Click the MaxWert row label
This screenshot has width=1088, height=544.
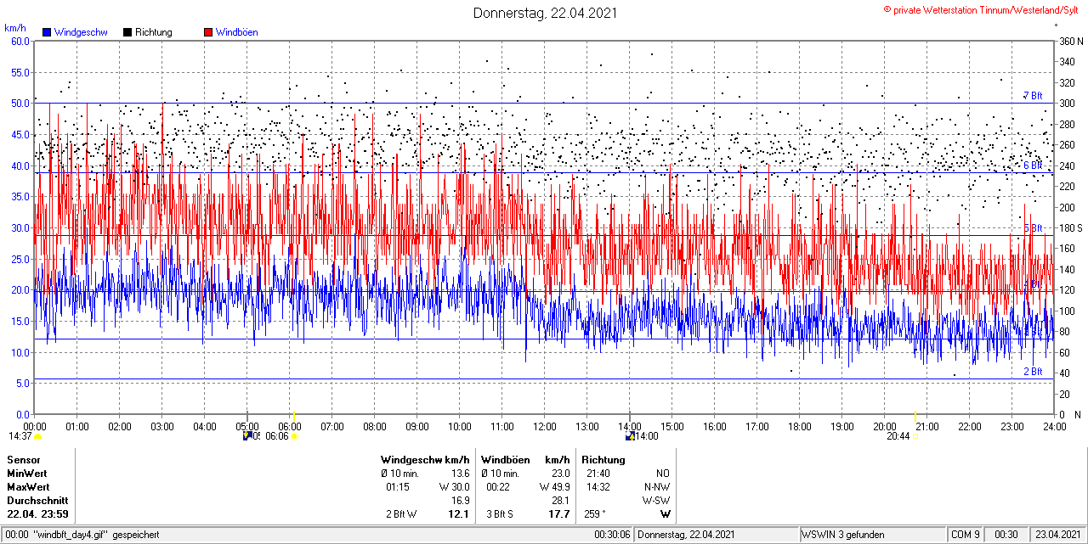pos(28,487)
